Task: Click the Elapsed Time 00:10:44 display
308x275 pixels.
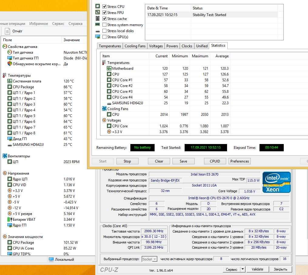Action: (271, 148)
